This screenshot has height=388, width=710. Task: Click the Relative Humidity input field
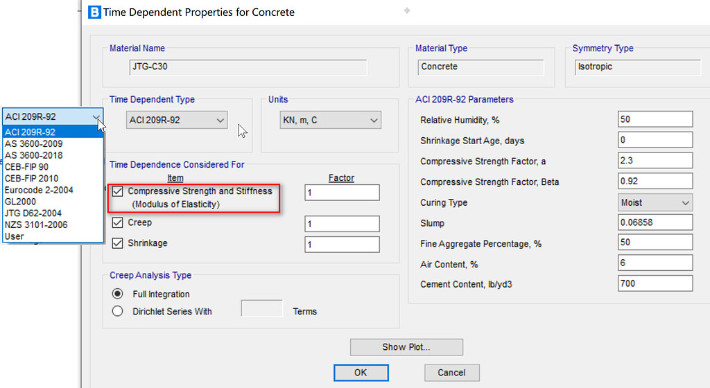[655, 120]
